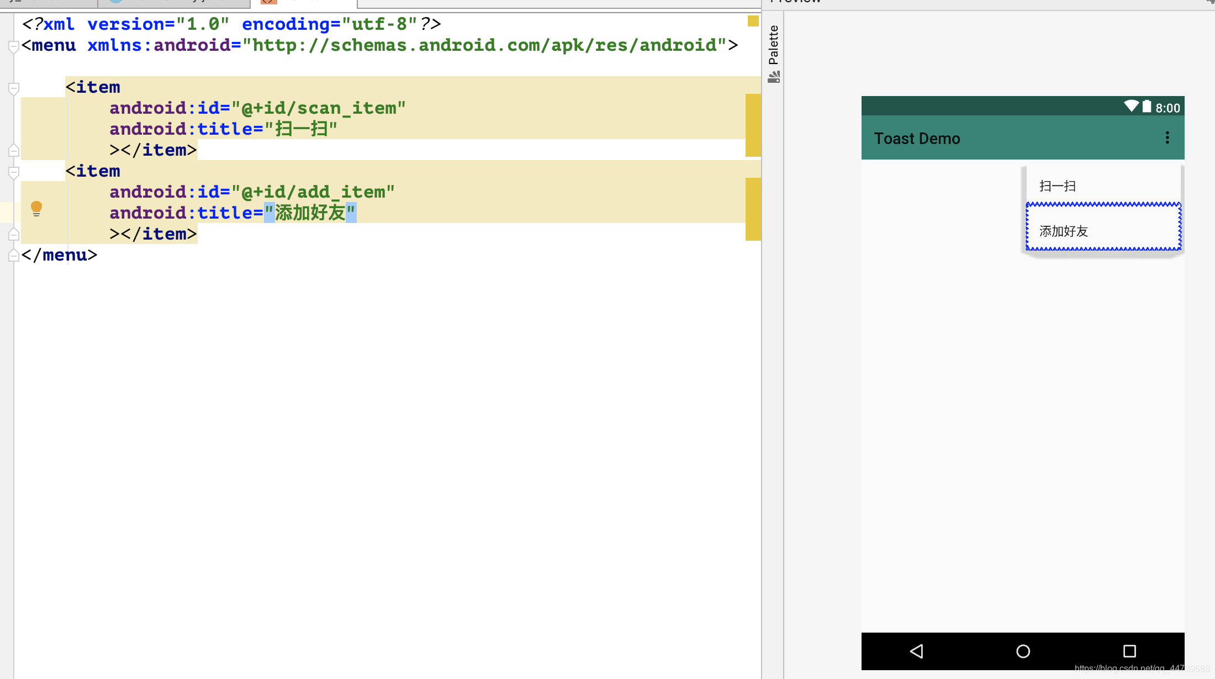Click the encoding="utf-8" attribute

pos(330,24)
